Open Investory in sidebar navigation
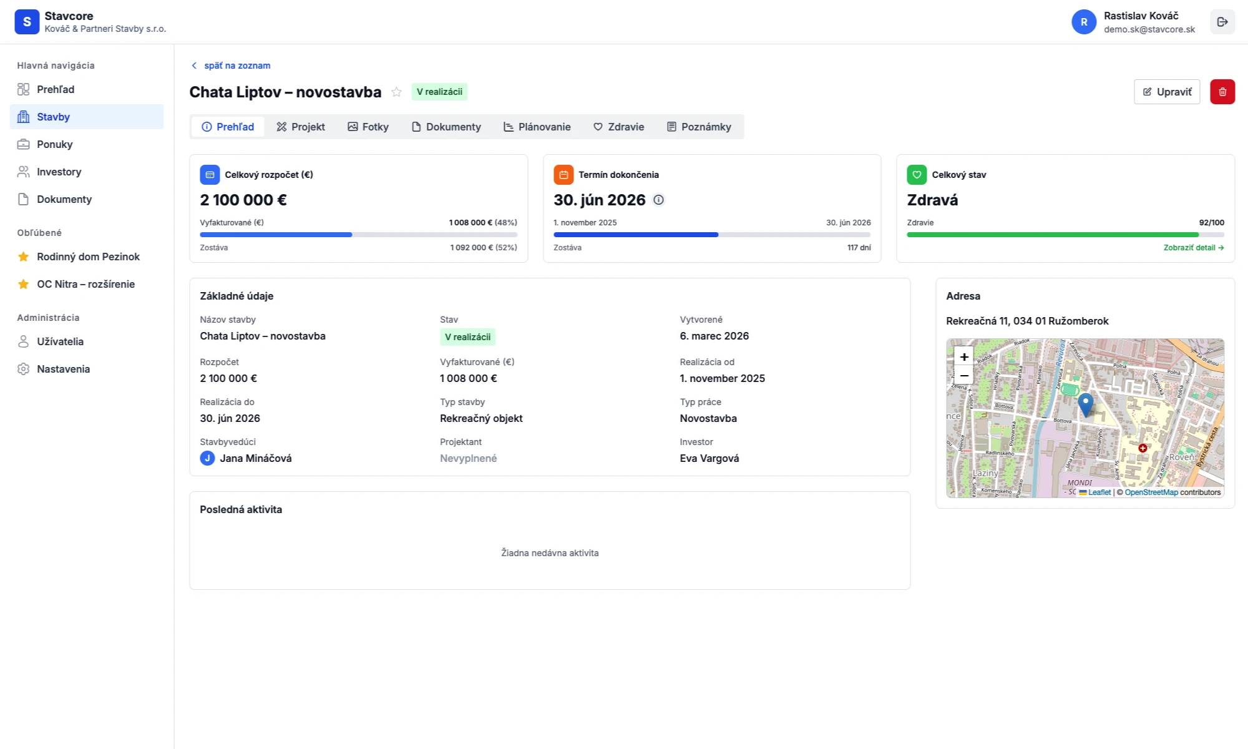The width and height of the screenshot is (1248, 749). [59, 172]
